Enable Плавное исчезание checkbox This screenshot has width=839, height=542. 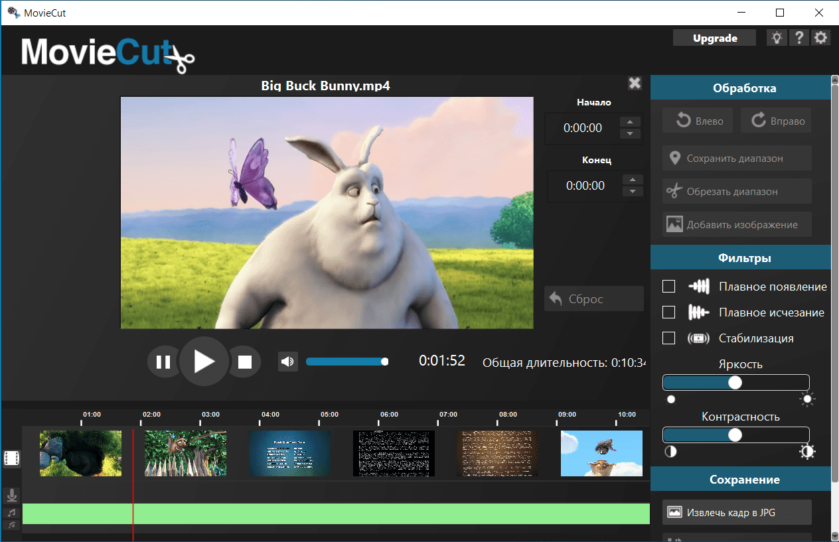pyautogui.click(x=669, y=312)
